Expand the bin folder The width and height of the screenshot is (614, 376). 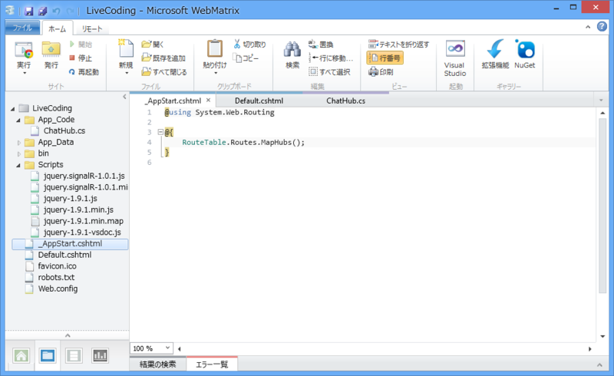pyautogui.click(x=18, y=154)
